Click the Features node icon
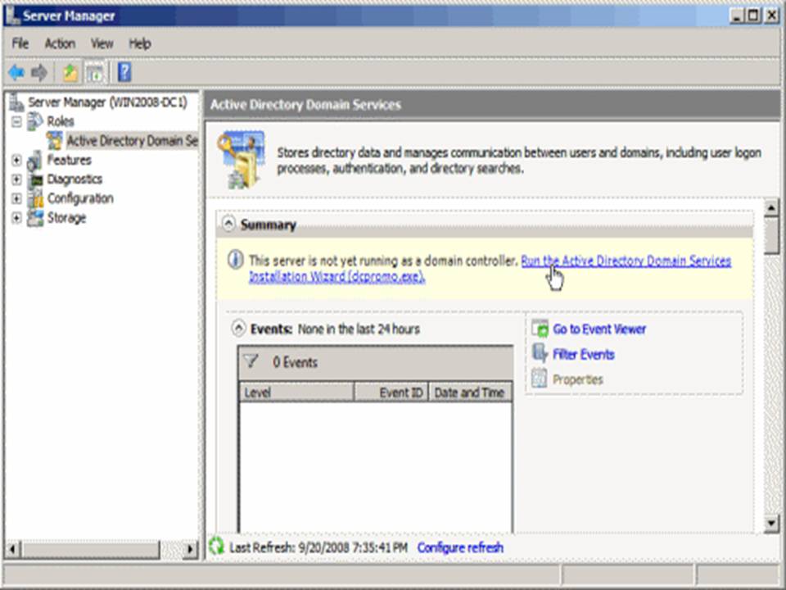786x590 pixels. (x=35, y=160)
